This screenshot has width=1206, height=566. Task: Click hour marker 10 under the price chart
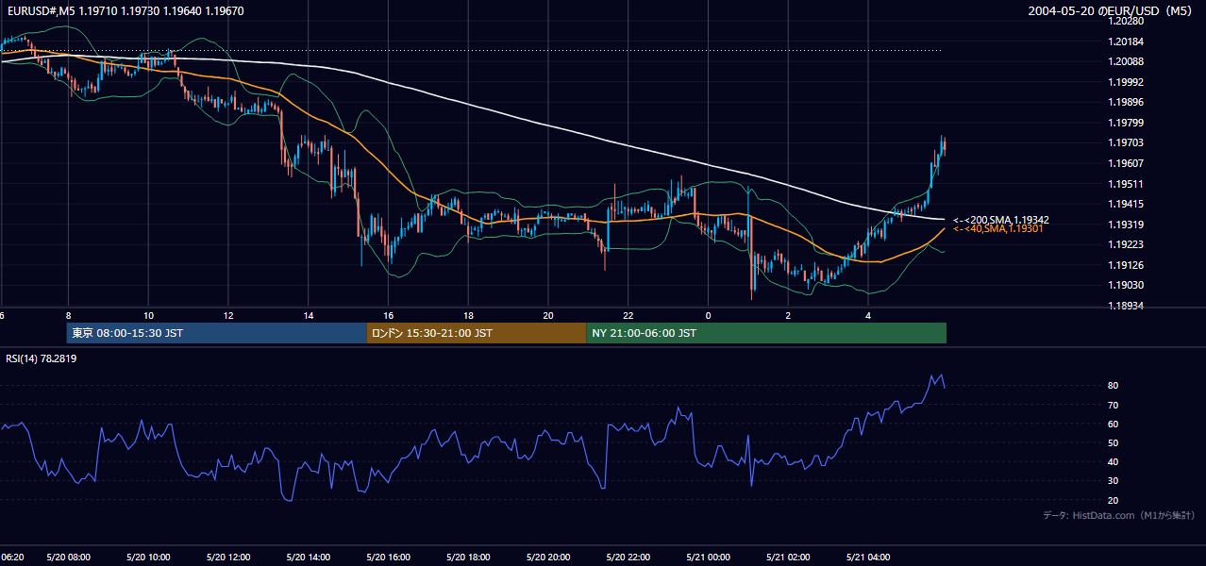tap(148, 316)
